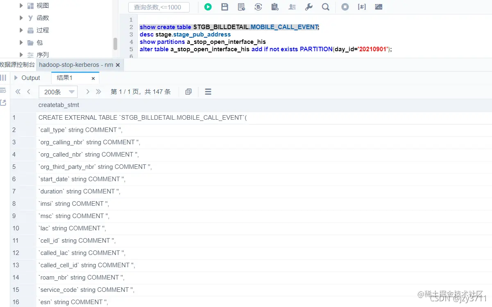Expand the 包 tree node
The image size is (492, 307).
click(x=21, y=43)
